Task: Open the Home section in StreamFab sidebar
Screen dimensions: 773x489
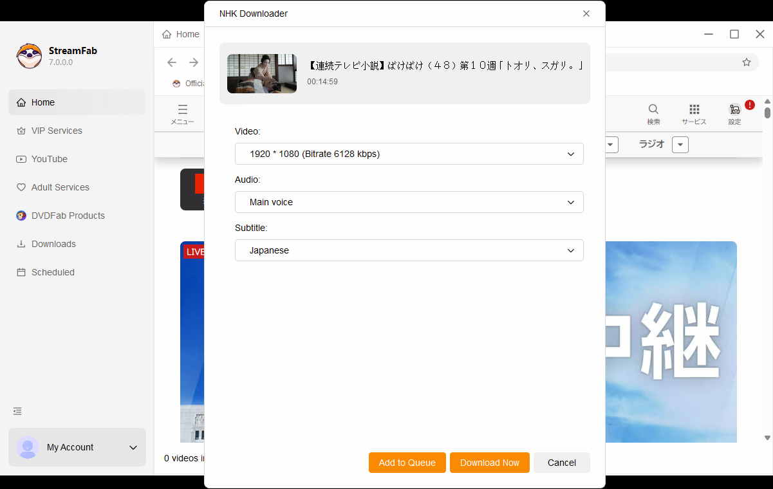Action: (42, 102)
